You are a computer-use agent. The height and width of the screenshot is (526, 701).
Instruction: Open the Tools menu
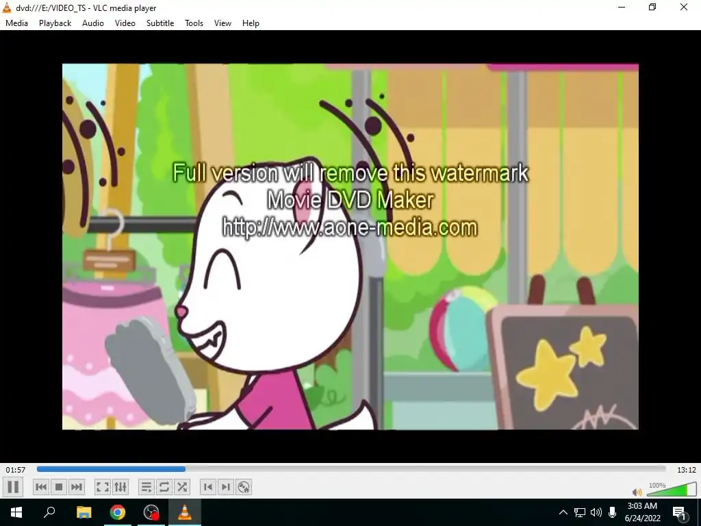pyautogui.click(x=194, y=23)
